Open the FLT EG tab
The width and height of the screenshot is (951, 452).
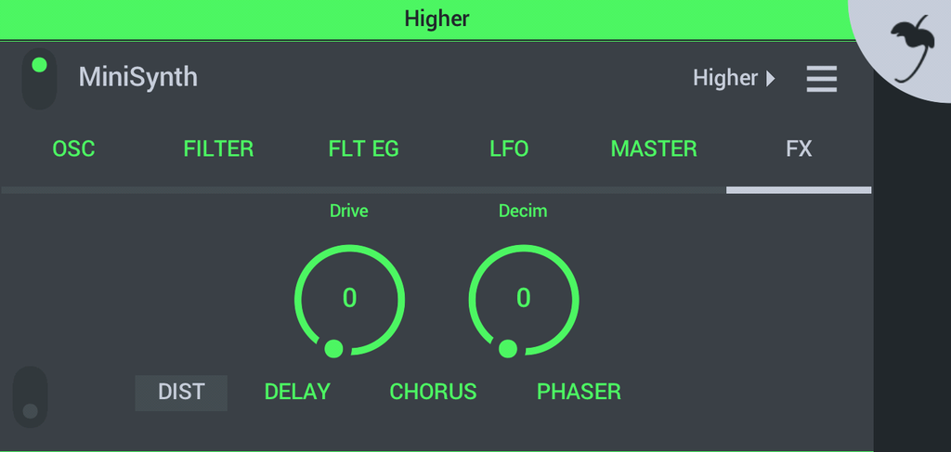click(x=364, y=149)
